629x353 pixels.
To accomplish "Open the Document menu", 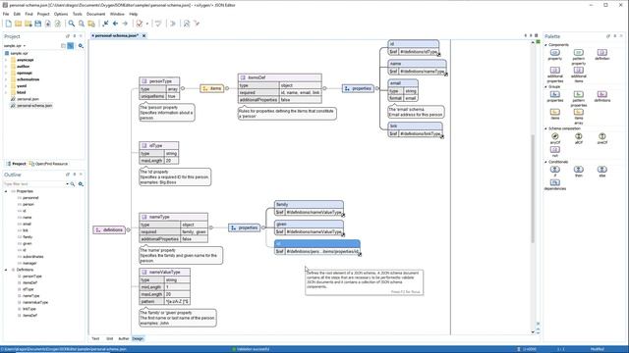I will (x=96, y=14).
